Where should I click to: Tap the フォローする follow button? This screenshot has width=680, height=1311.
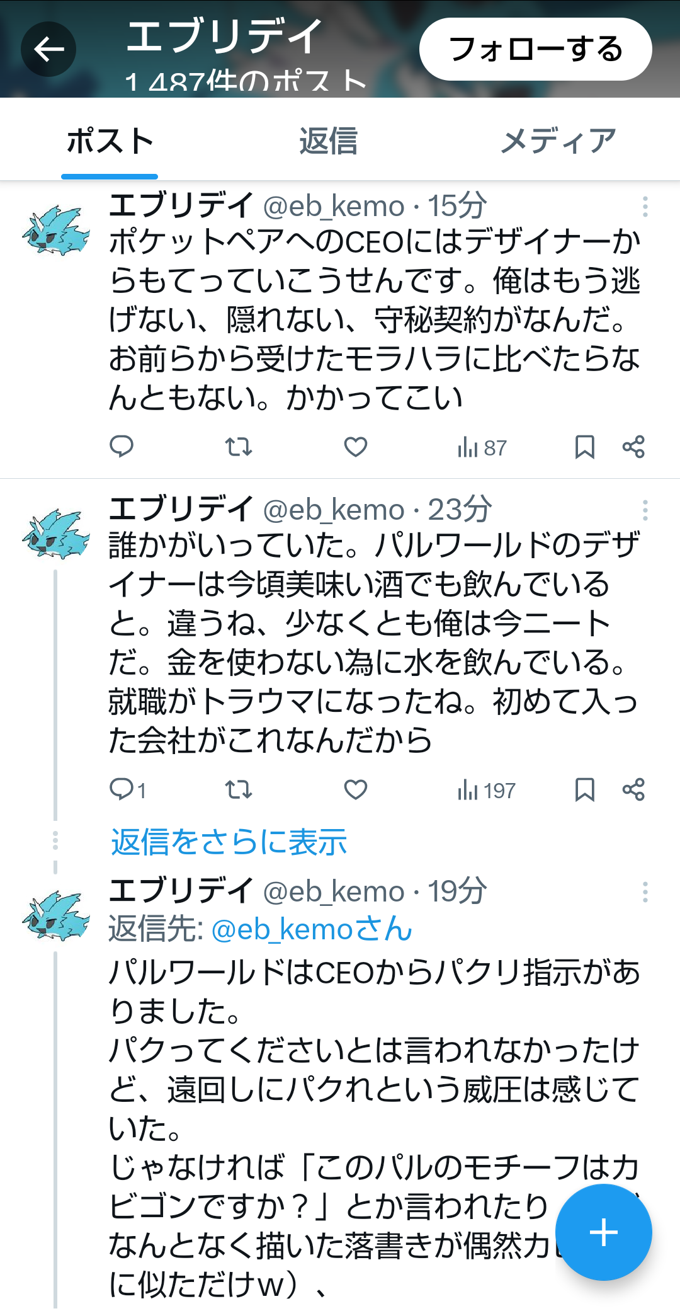[536, 49]
